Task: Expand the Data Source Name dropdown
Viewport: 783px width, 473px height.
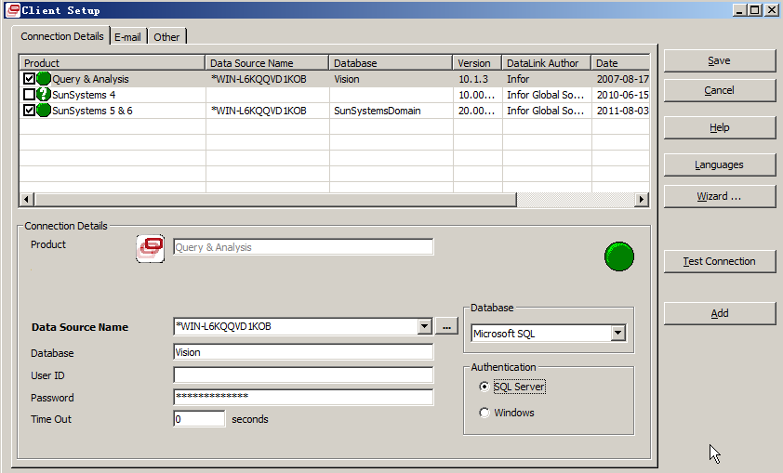Action: coord(425,326)
